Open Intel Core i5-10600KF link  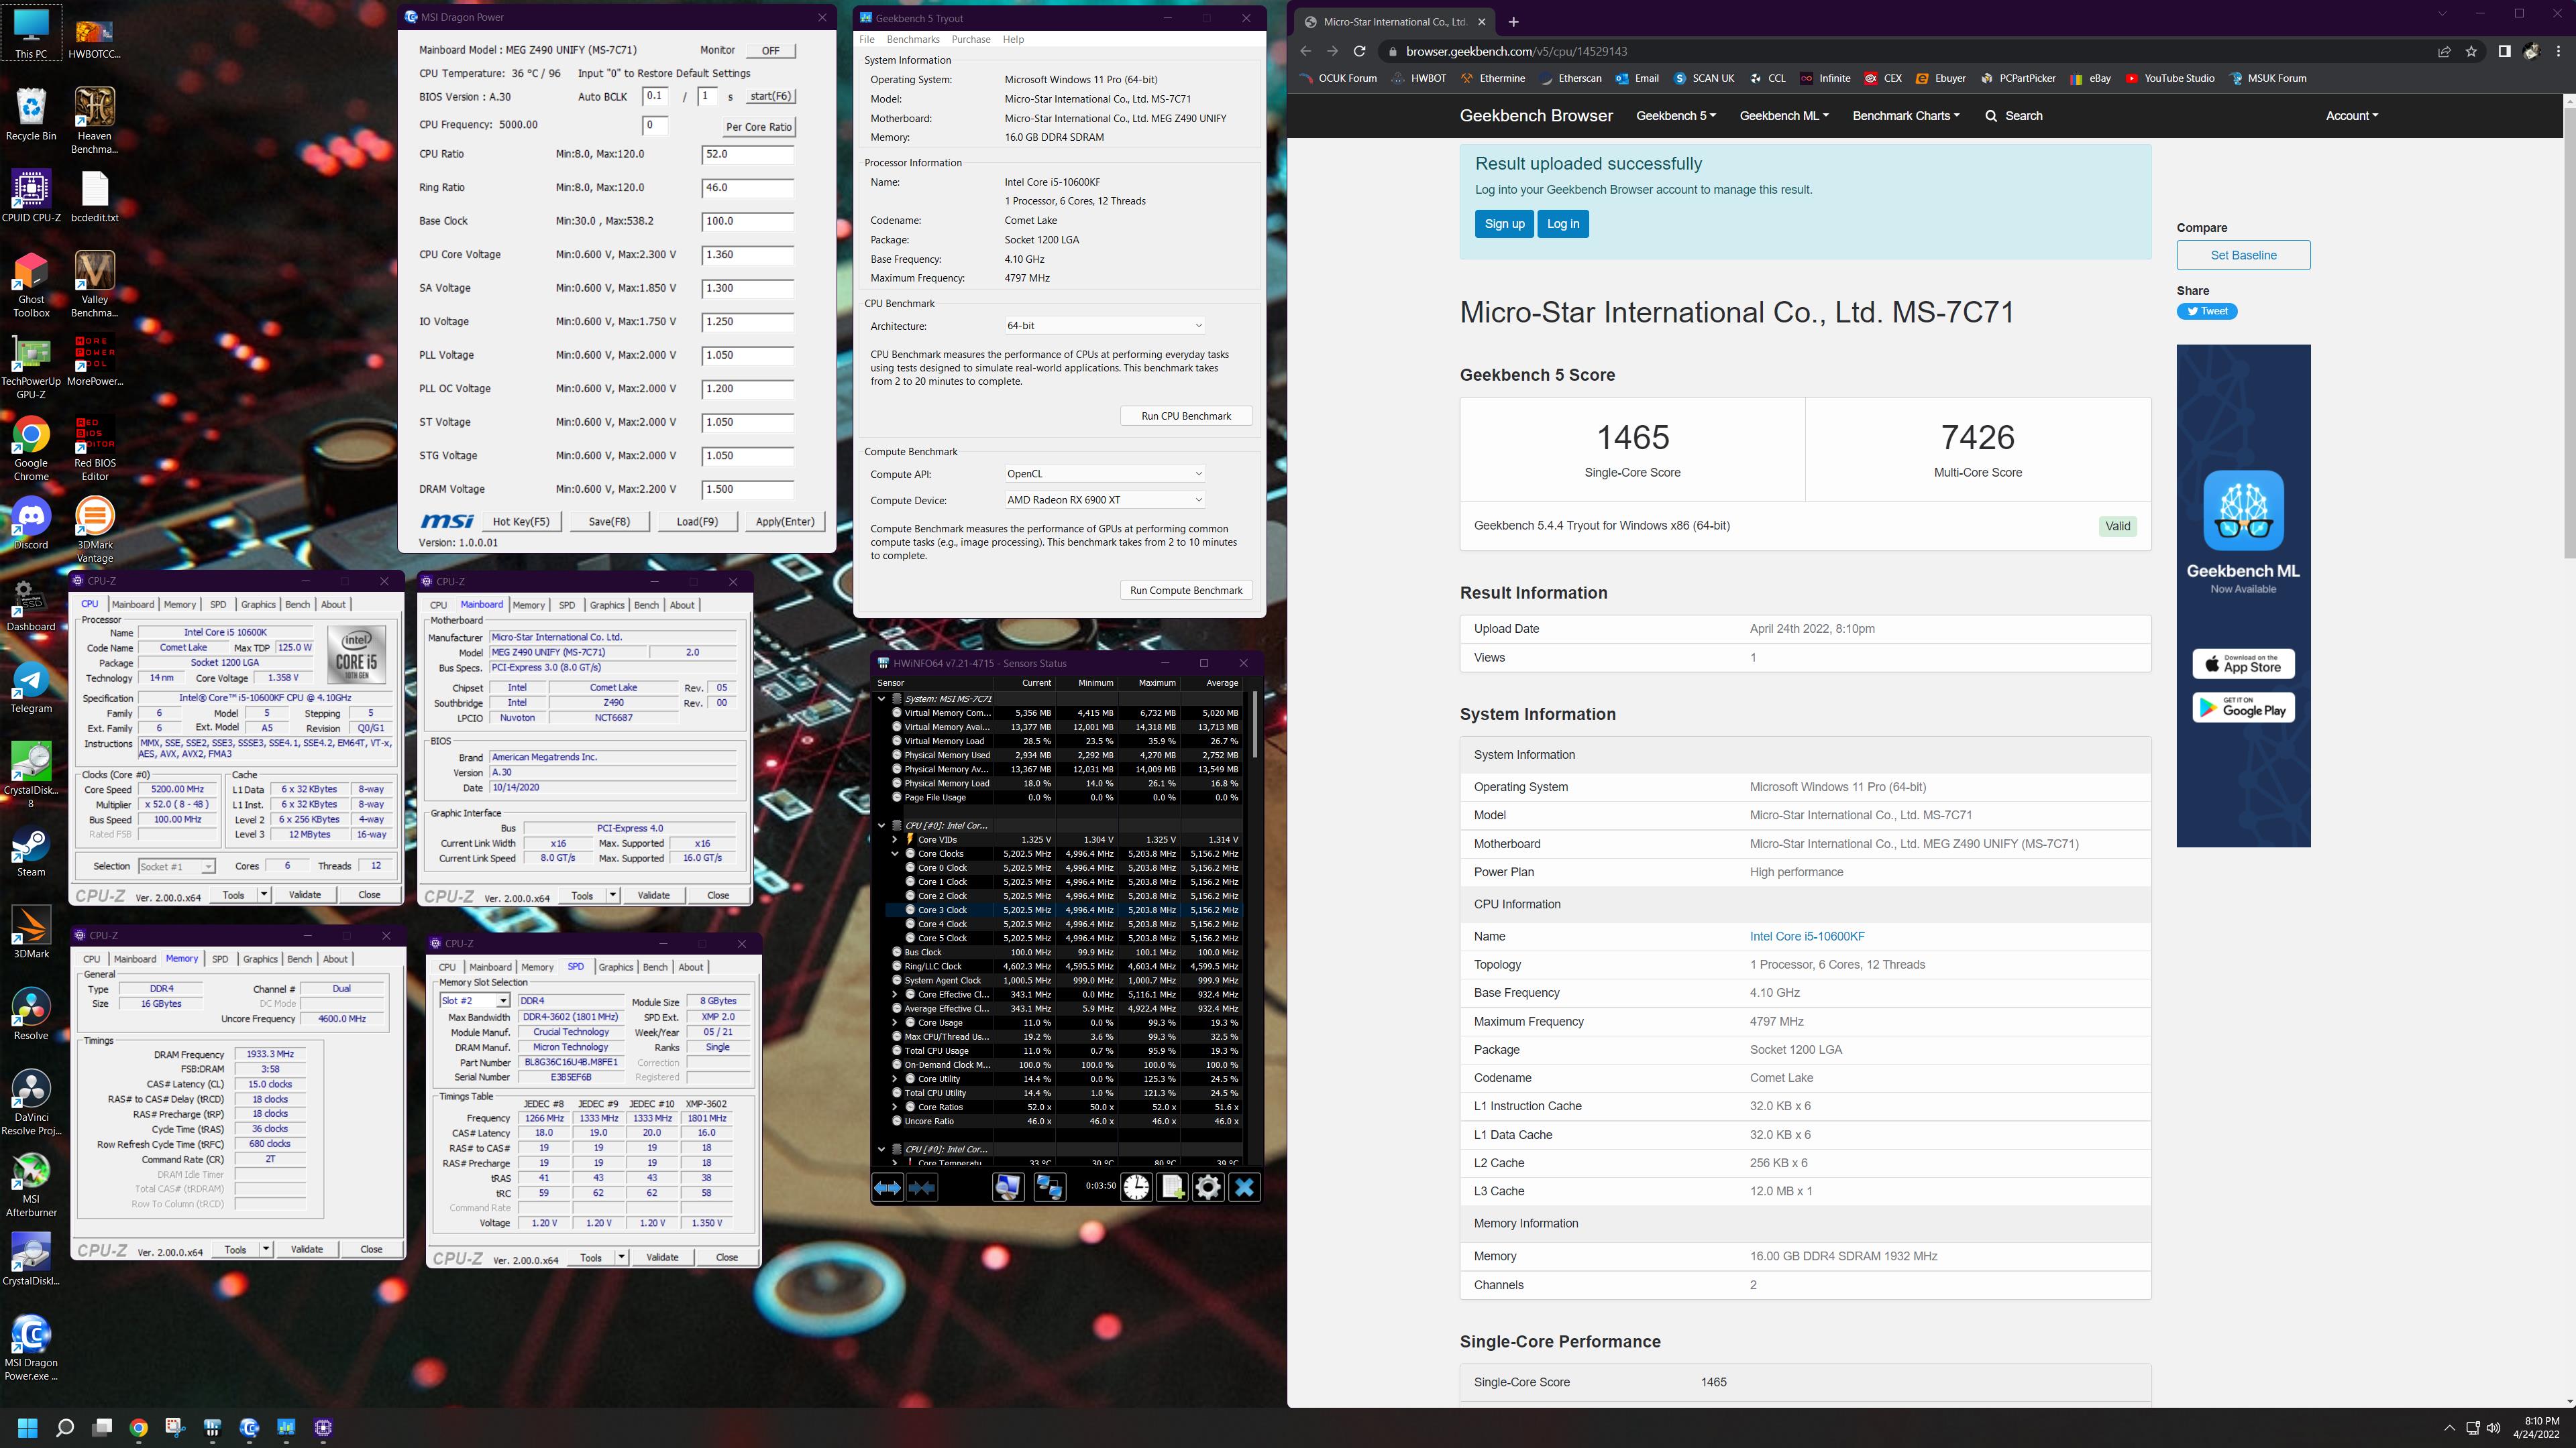(1806, 937)
